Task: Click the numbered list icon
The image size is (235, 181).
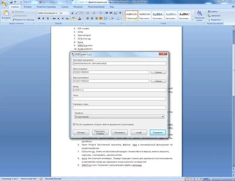Action: (94, 13)
